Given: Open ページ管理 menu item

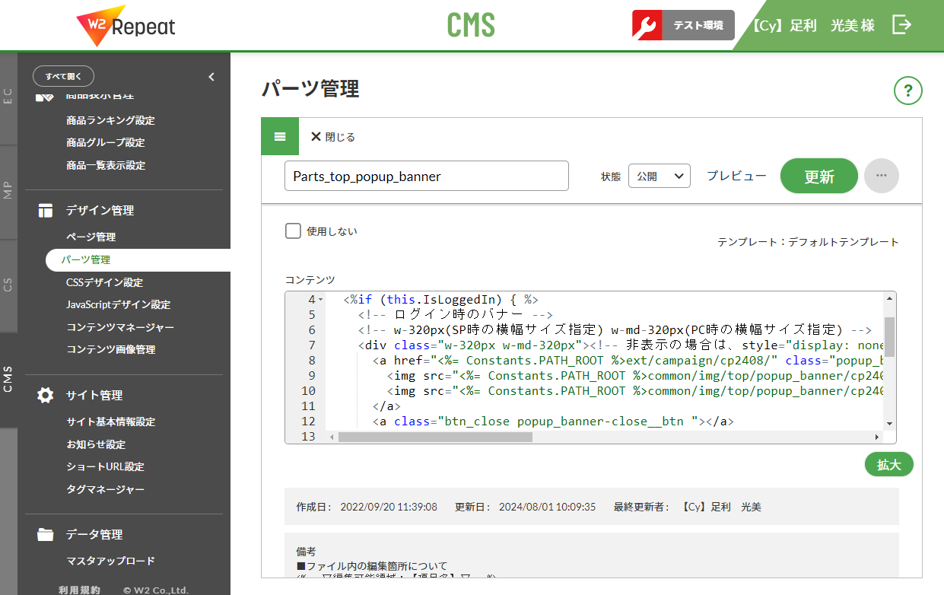Looking at the screenshot, I should coord(91,237).
